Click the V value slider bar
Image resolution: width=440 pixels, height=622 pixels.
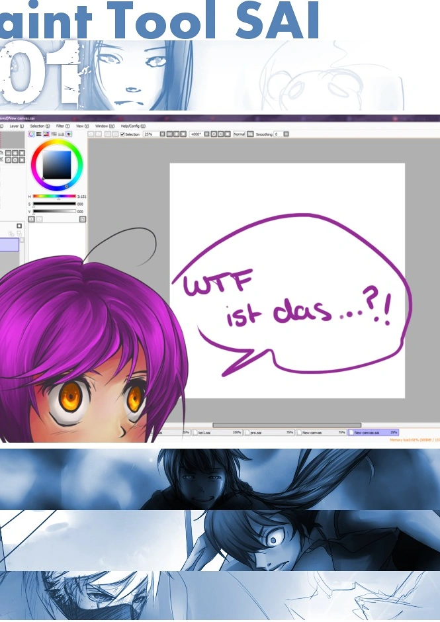[54, 212]
